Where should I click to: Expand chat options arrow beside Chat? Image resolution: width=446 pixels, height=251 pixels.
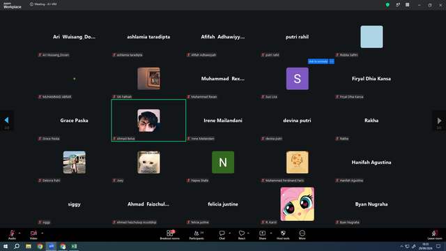tap(229, 233)
